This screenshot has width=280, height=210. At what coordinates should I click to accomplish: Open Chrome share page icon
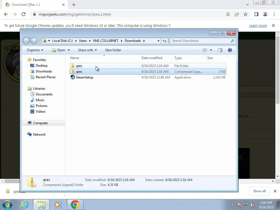click(x=237, y=14)
